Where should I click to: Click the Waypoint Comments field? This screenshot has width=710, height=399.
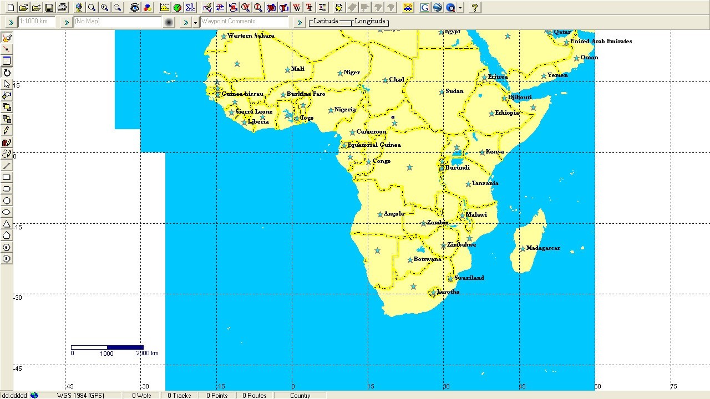[x=244, y=22]
